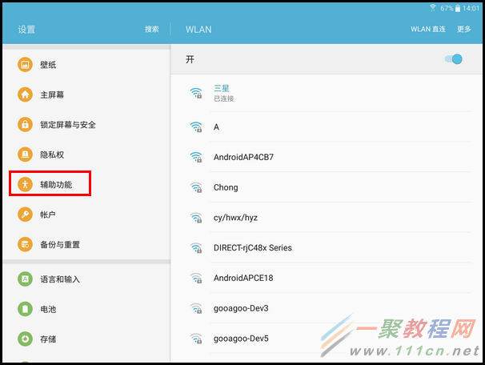Select the 隐私权 privacy icon
This screenshot has height=365, width=485.
[x=25, y=154]
